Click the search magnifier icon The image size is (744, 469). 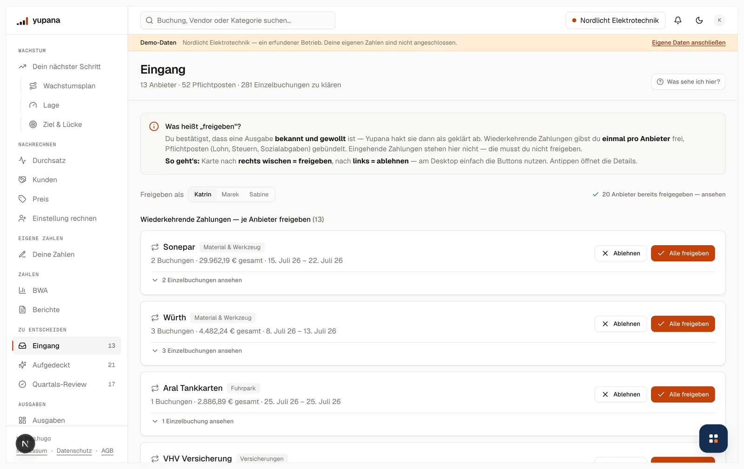(x=149, y=20)
